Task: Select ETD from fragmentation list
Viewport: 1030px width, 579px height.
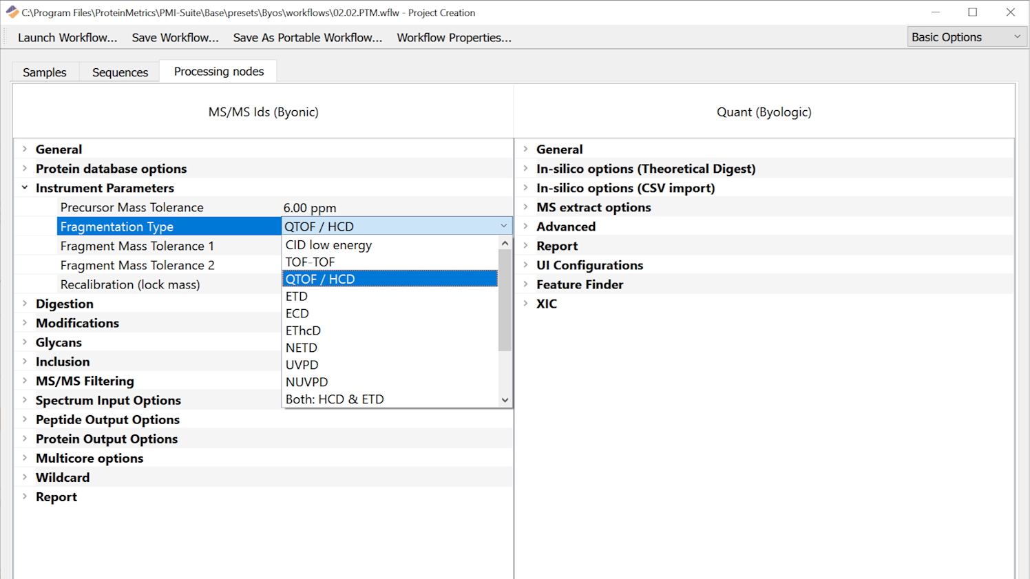Action: coord(297,296)
